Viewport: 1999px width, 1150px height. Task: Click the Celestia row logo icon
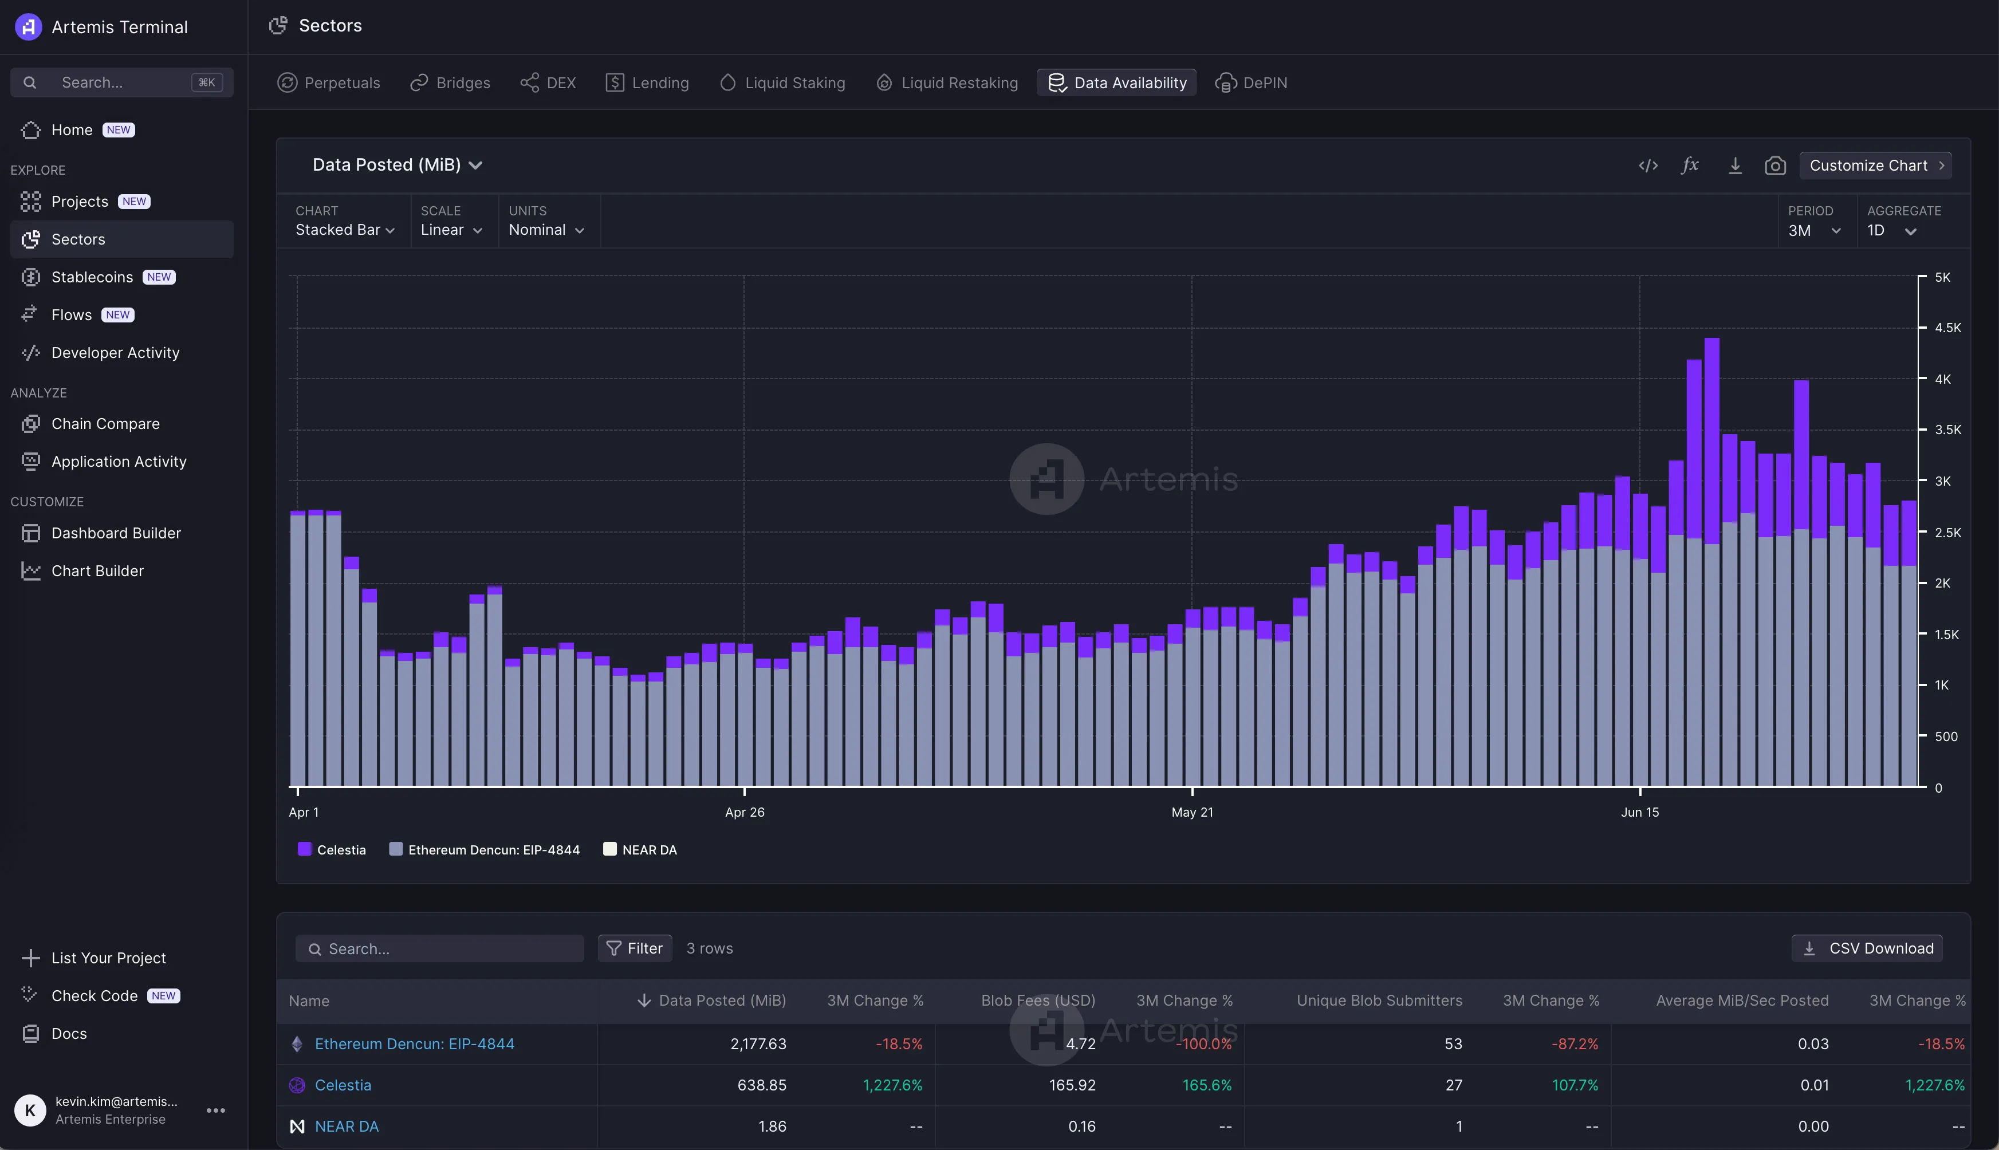click(297, 1085)
